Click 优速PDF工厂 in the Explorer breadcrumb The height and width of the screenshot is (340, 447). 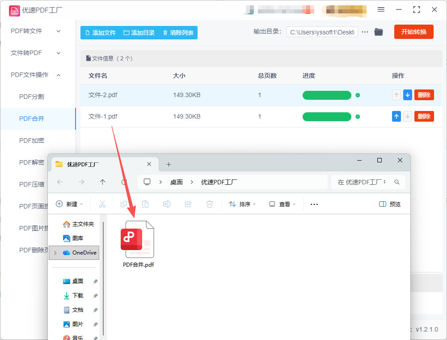pos(219,182)
